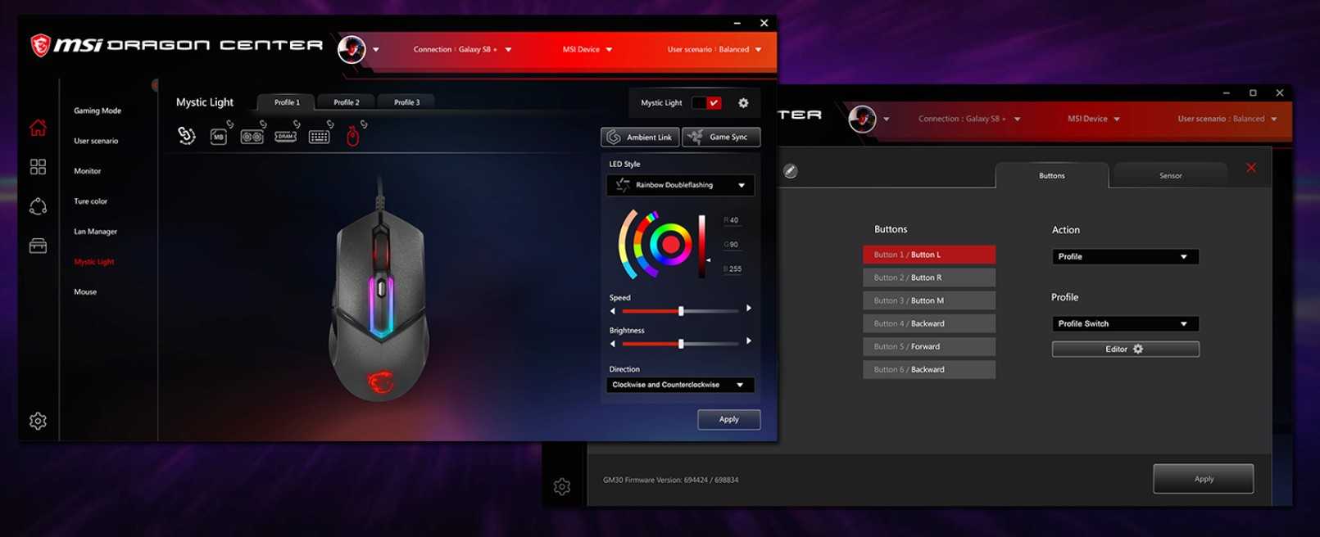
Task: Enable Ambient Link
Action: pos(640,137)
